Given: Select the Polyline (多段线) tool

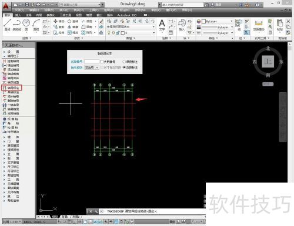Looking at the screenshot, I should [x=16, y=25].
